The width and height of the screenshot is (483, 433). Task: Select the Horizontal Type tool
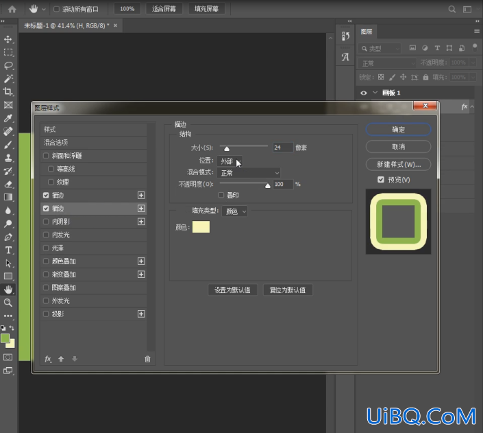(x=8, y=250)
